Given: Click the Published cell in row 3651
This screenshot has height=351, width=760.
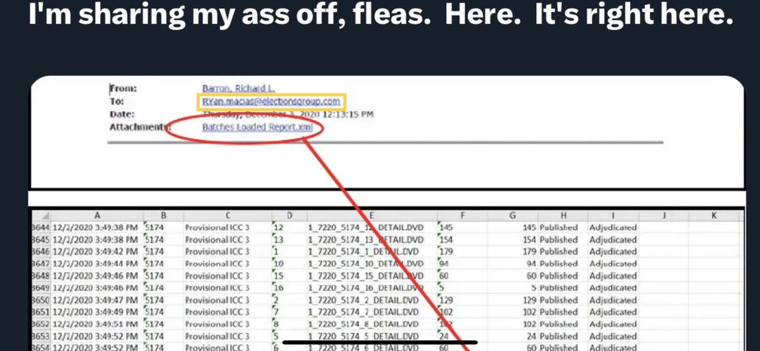Looking at the screenshot, I should 558,312.
